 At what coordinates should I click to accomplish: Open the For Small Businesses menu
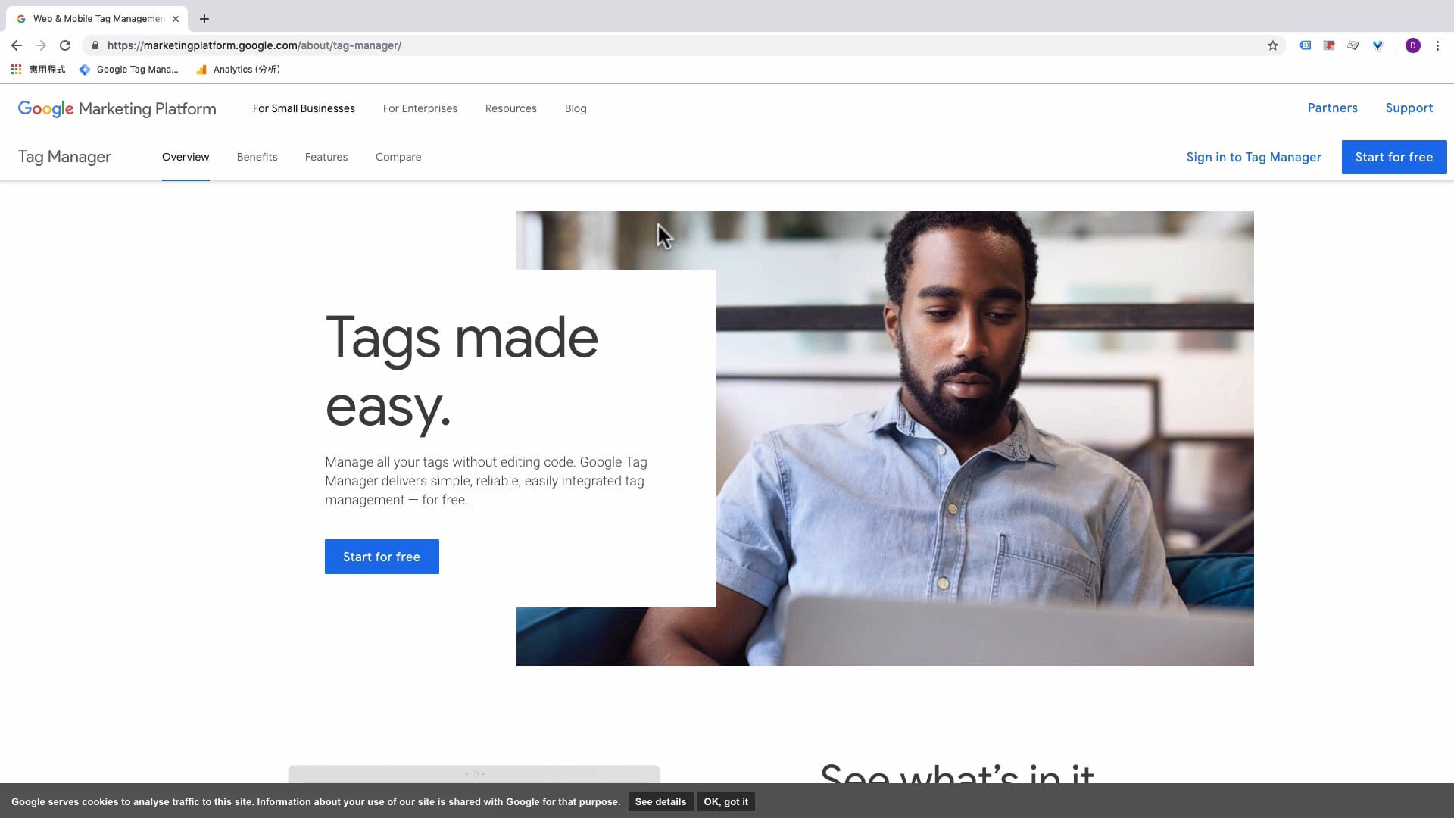point(304,108)
